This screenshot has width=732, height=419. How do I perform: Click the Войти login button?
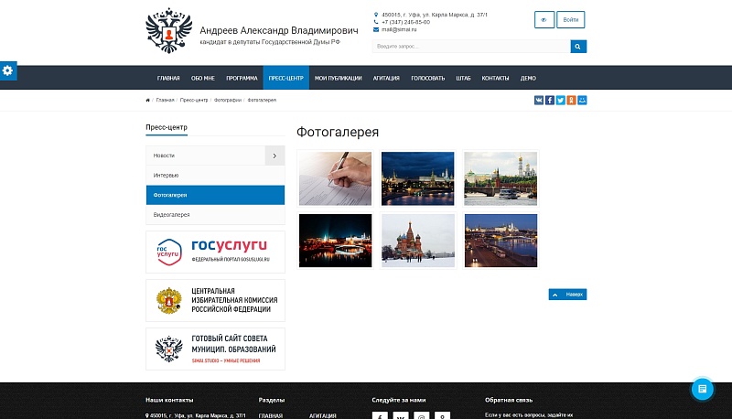point(570,19)
